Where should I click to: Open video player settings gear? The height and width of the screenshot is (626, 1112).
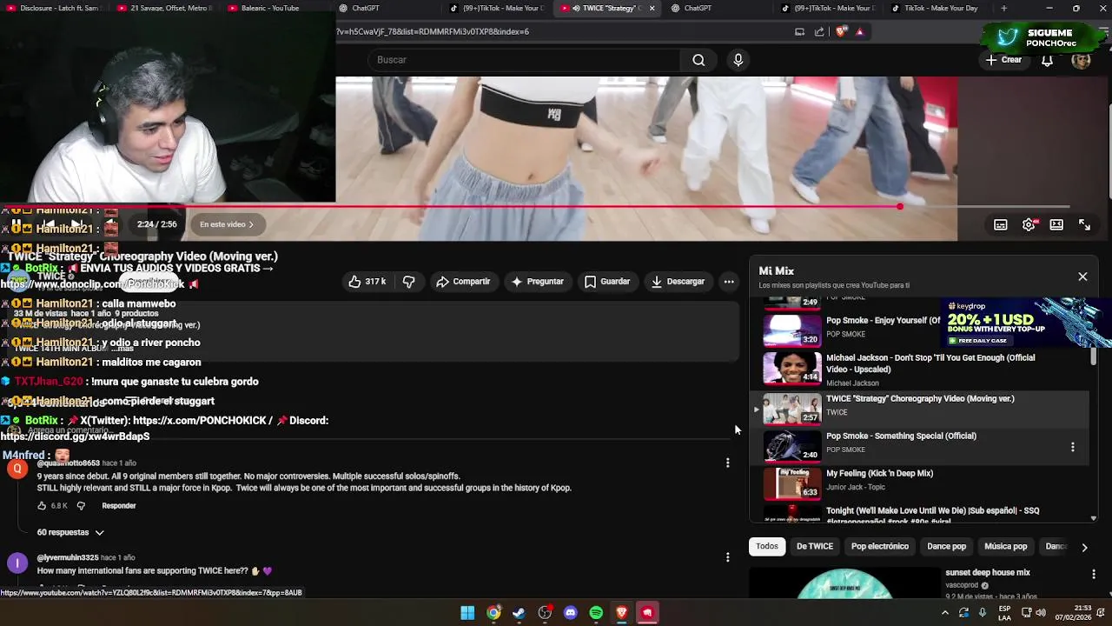(1029, 224)
